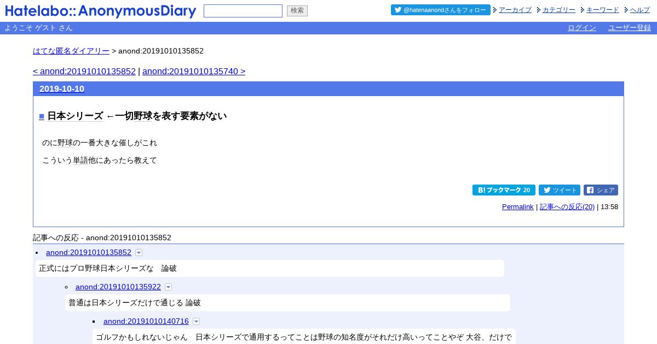Click the 単語 keyword in body text
Viewport: 657px width, 344px height.
pyautogui.click(x=80, y=161)
